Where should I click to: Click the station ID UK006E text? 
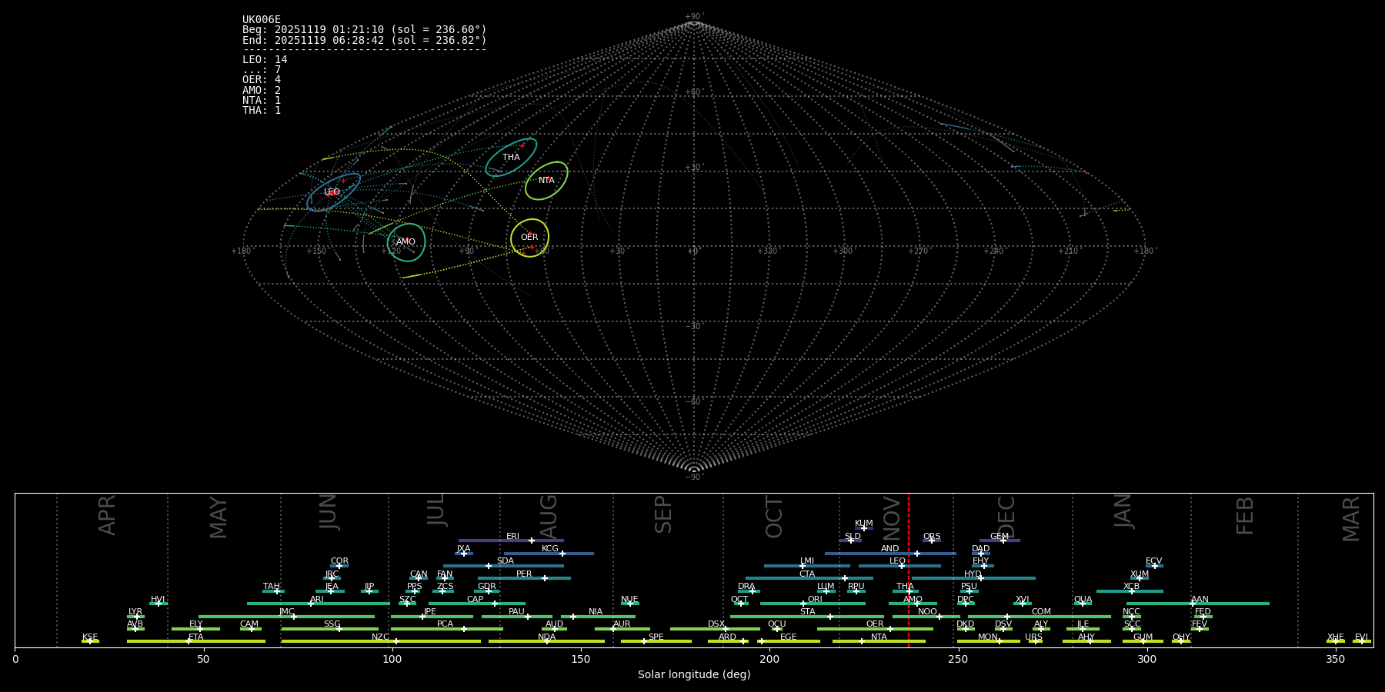[x=262, y=20]
